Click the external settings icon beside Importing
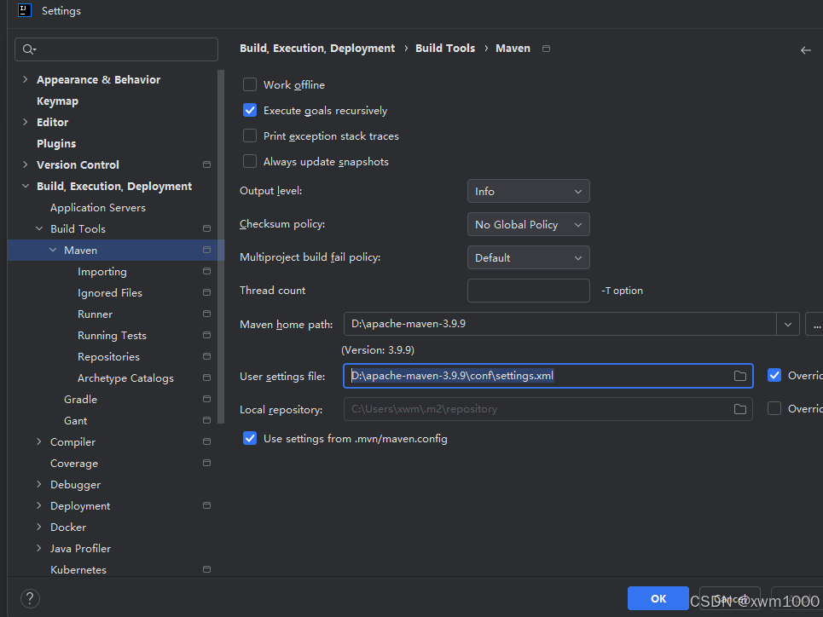The height and width of the screenshot is (617, 823). tap(206, 271)
